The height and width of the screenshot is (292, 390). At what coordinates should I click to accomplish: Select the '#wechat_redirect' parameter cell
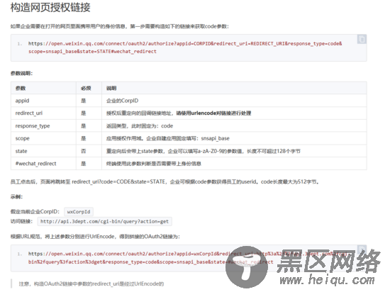(x=43, y=164)
